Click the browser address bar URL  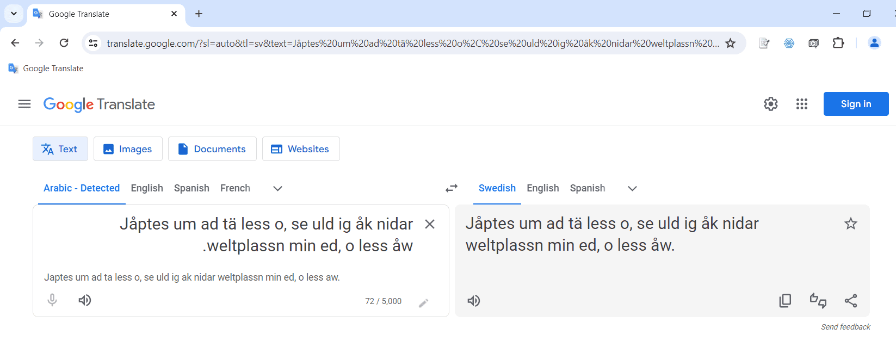[413, 43]
